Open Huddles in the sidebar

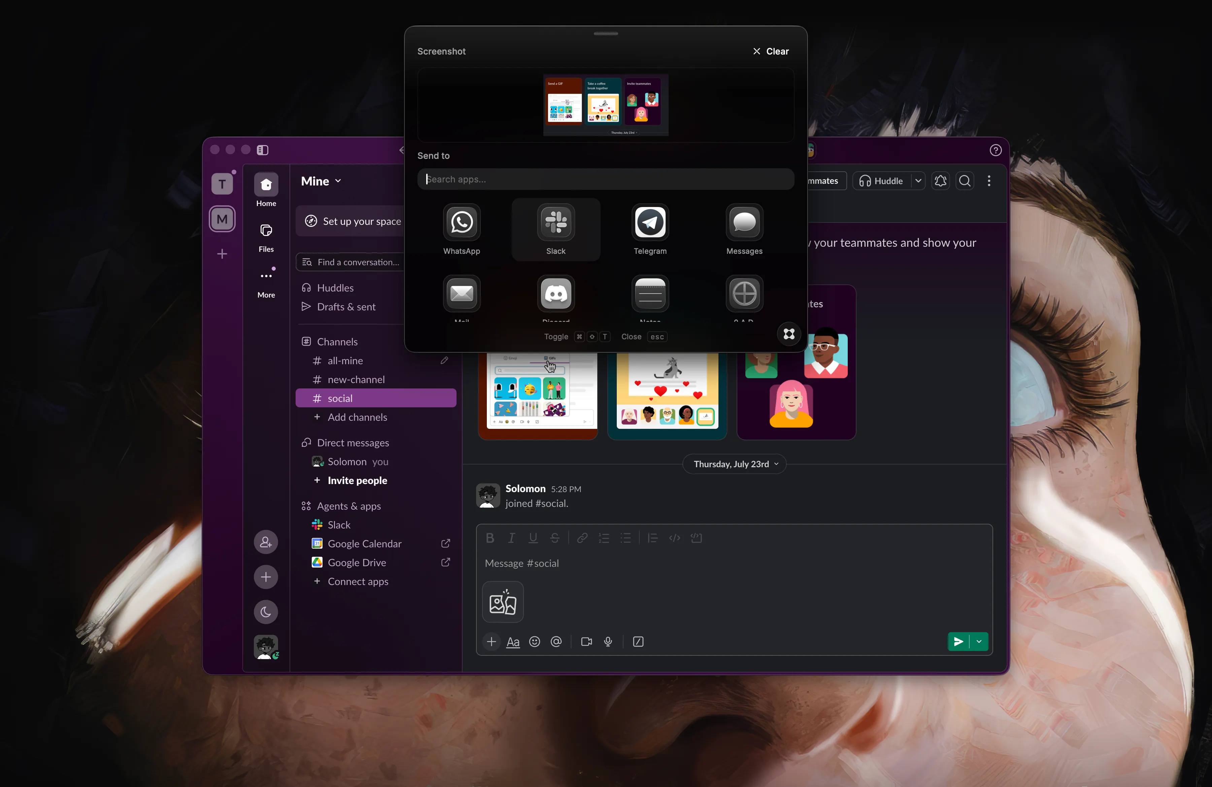[335, 287]
